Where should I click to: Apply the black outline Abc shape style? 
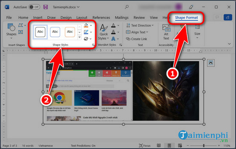coord(40,32)
